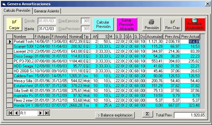
Task: Click the 14/06/01 acquisition date cell
Action: 42,42
